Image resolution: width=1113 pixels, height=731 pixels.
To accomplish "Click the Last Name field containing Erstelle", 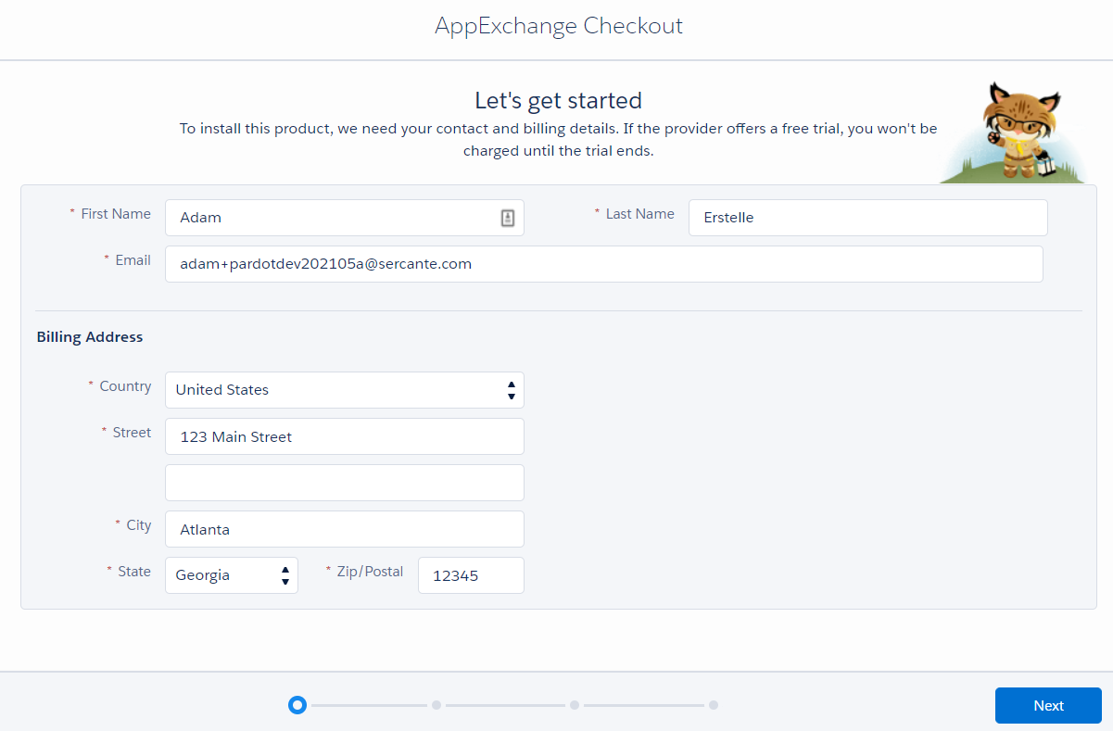I will 868,218.
